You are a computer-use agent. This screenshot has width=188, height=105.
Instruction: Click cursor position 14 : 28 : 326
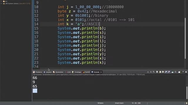click(x=136, y=103)
